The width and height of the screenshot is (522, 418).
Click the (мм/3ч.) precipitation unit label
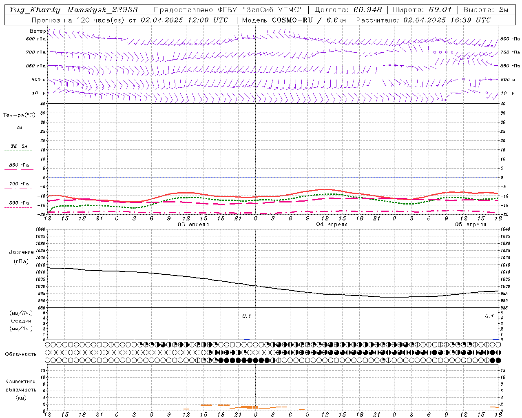(21, 313)
